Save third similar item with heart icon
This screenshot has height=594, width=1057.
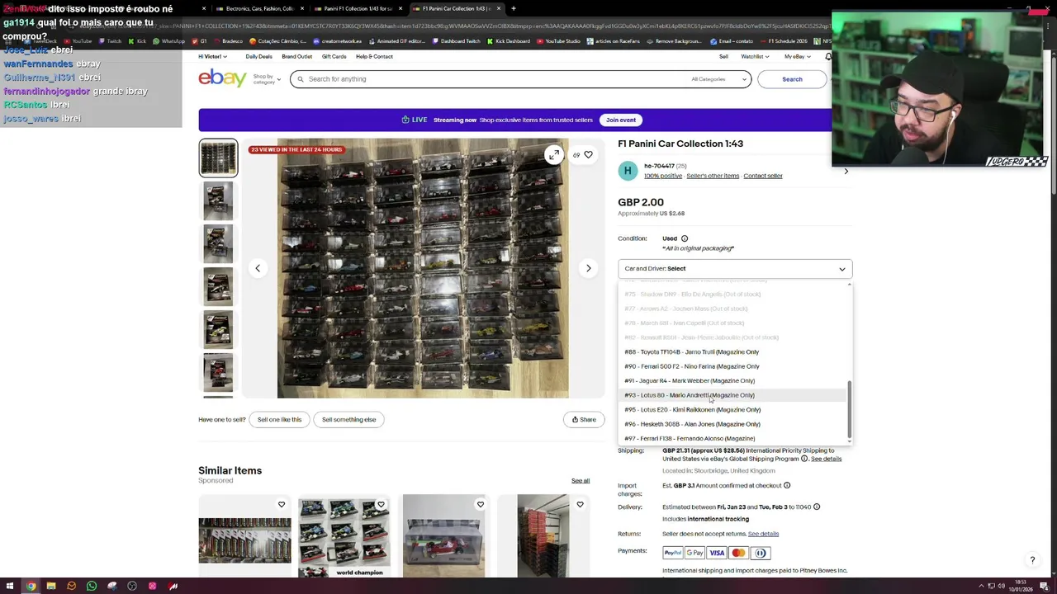point(480,504)
